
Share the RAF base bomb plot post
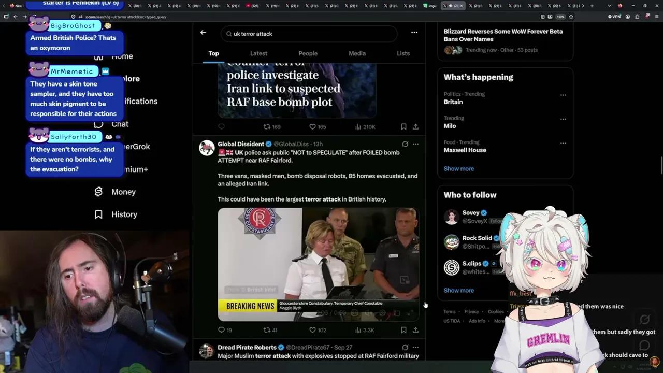click(415, 127)
